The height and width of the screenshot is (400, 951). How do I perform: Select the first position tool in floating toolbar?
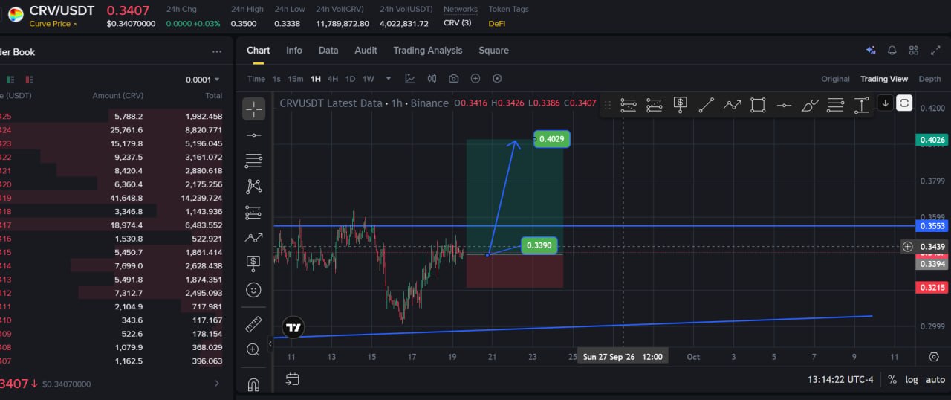[x=629, y=105]
